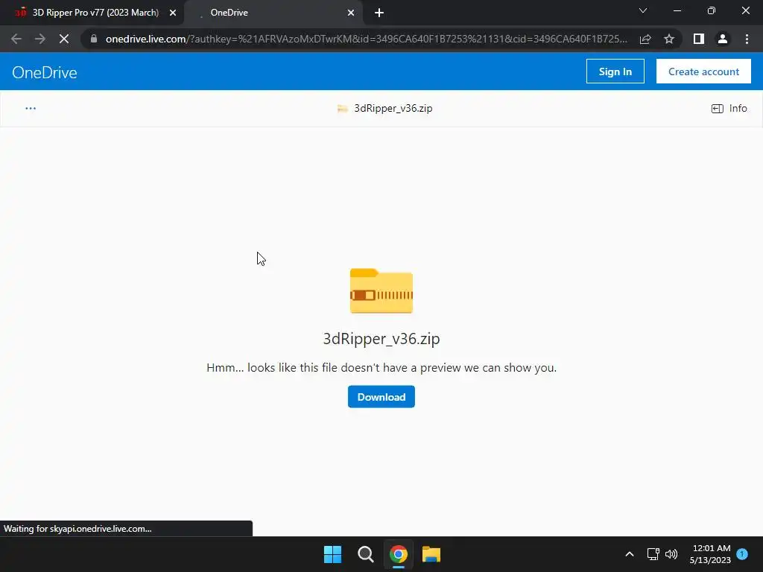The image size is (763, 572).
Task: Open the clock and date 12:01 AM
Action: coord(710,554)
